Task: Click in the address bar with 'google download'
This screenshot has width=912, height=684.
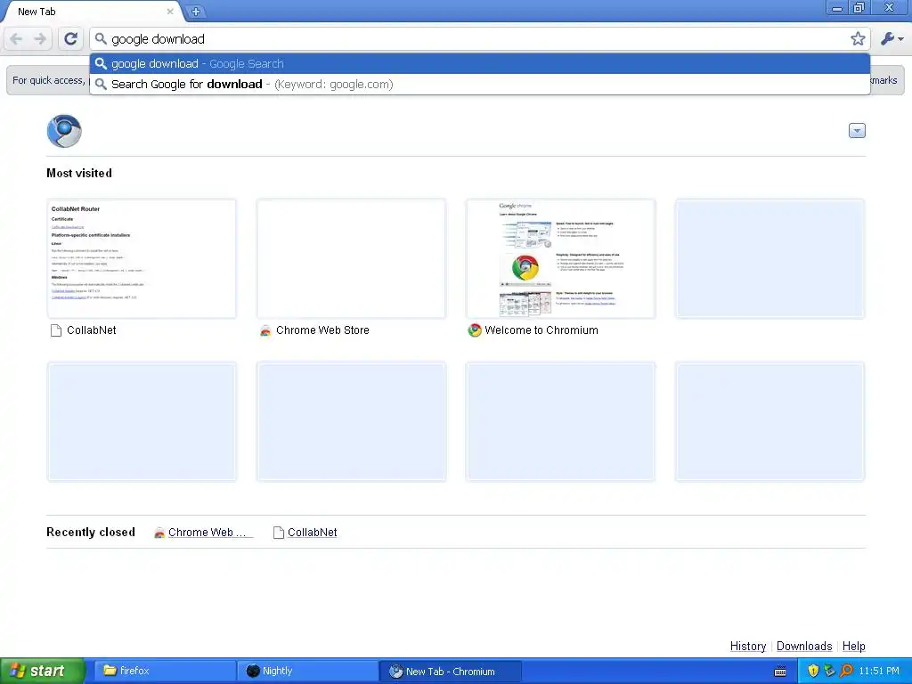Action: pos(477,39)
